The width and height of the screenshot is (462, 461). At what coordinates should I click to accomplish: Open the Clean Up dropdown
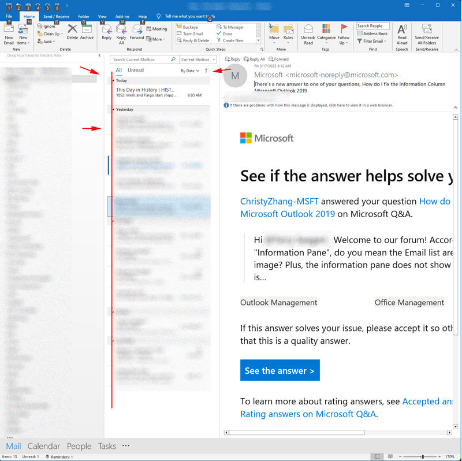(50, 34)
